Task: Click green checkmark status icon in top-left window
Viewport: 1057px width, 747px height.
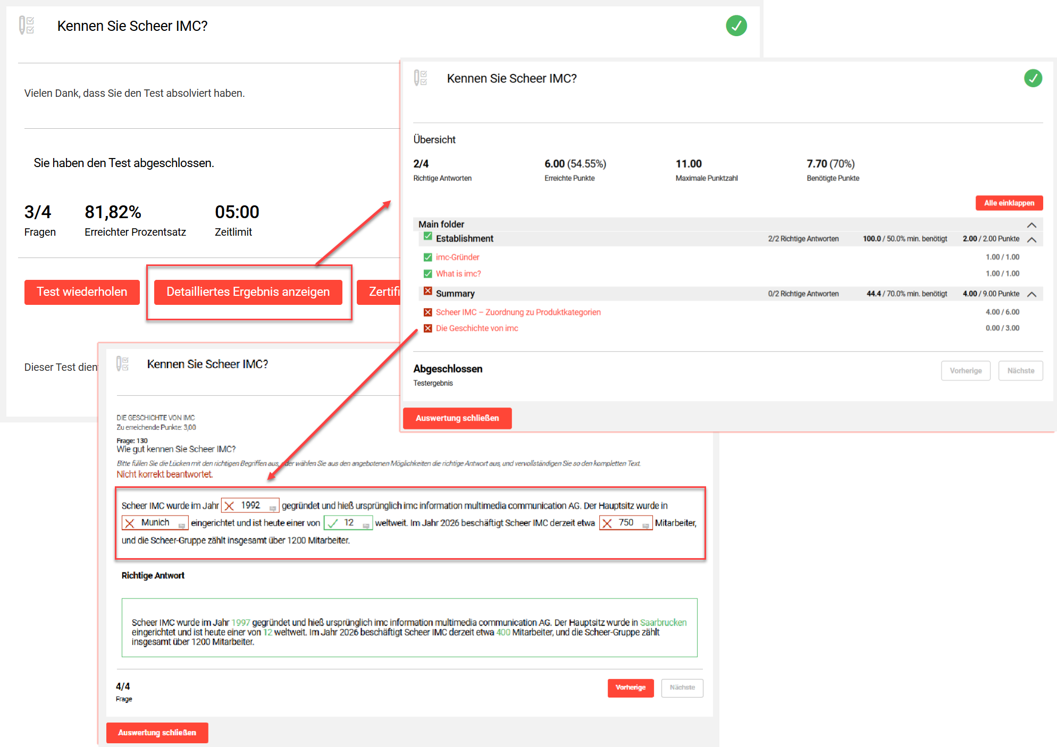Action: point(736,26)
